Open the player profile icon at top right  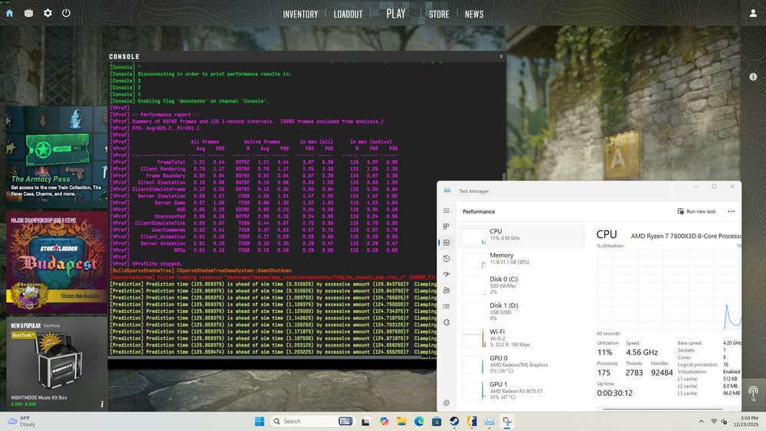pyautogui.click(x=753, y=13)
